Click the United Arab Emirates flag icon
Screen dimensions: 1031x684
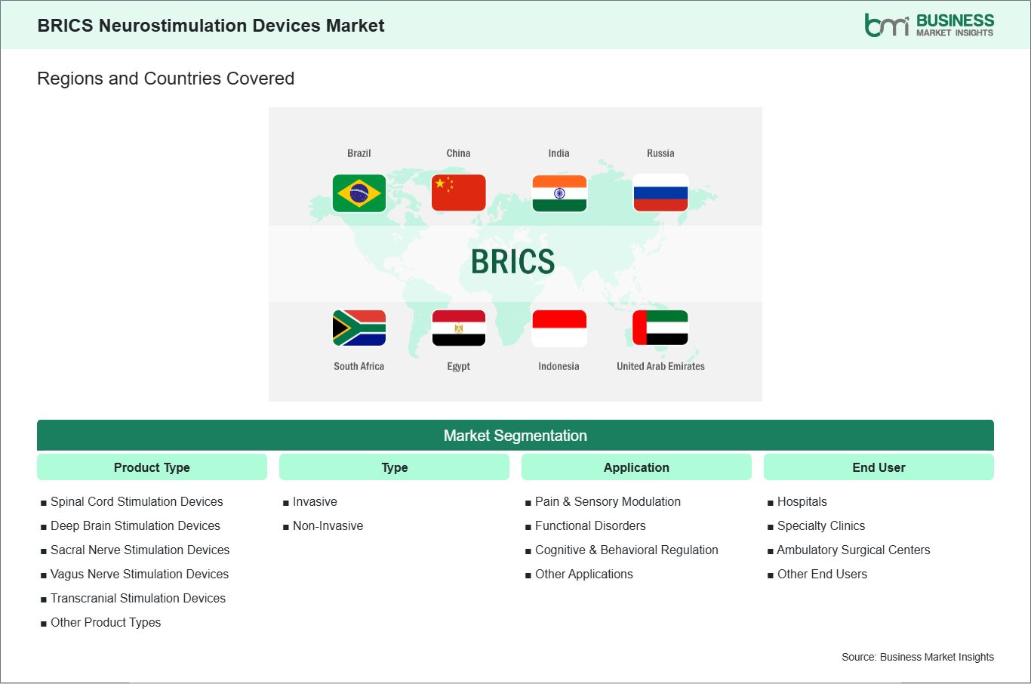tap(660, 328)
